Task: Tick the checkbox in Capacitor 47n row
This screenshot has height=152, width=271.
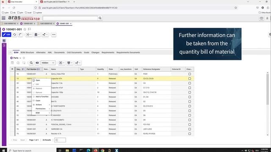Action: click(190, 79)
